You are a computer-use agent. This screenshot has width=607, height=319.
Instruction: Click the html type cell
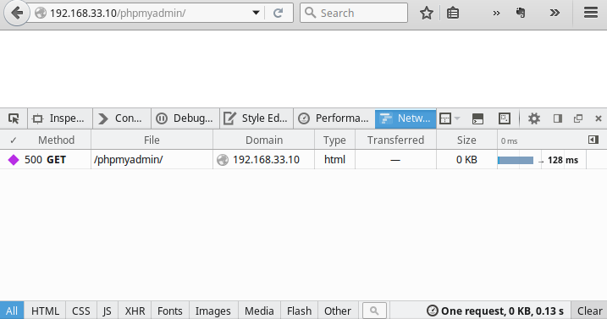tap(334, 159)
